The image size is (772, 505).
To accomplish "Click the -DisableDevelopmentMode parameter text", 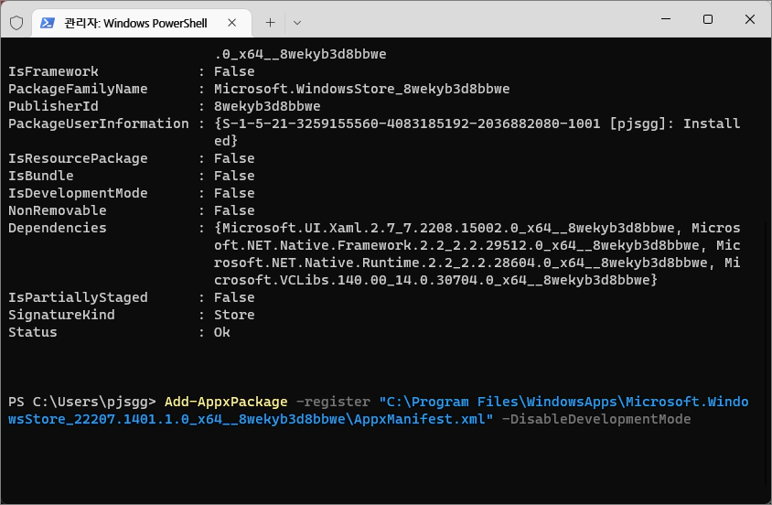I will point(596,419).
